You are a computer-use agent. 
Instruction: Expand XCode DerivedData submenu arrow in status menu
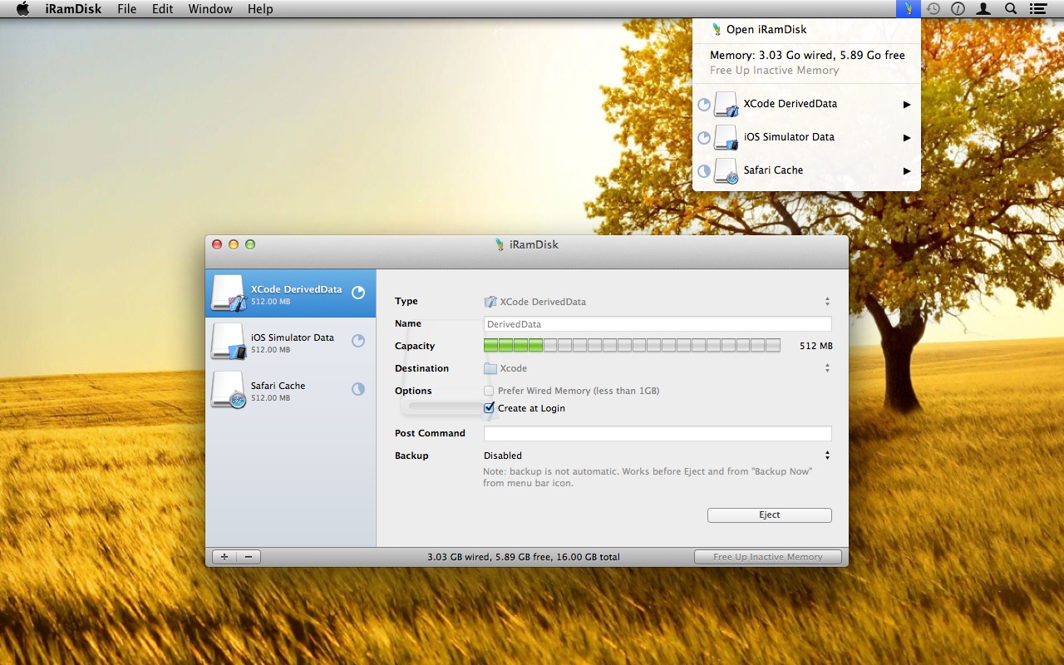(x=907, y=105)
